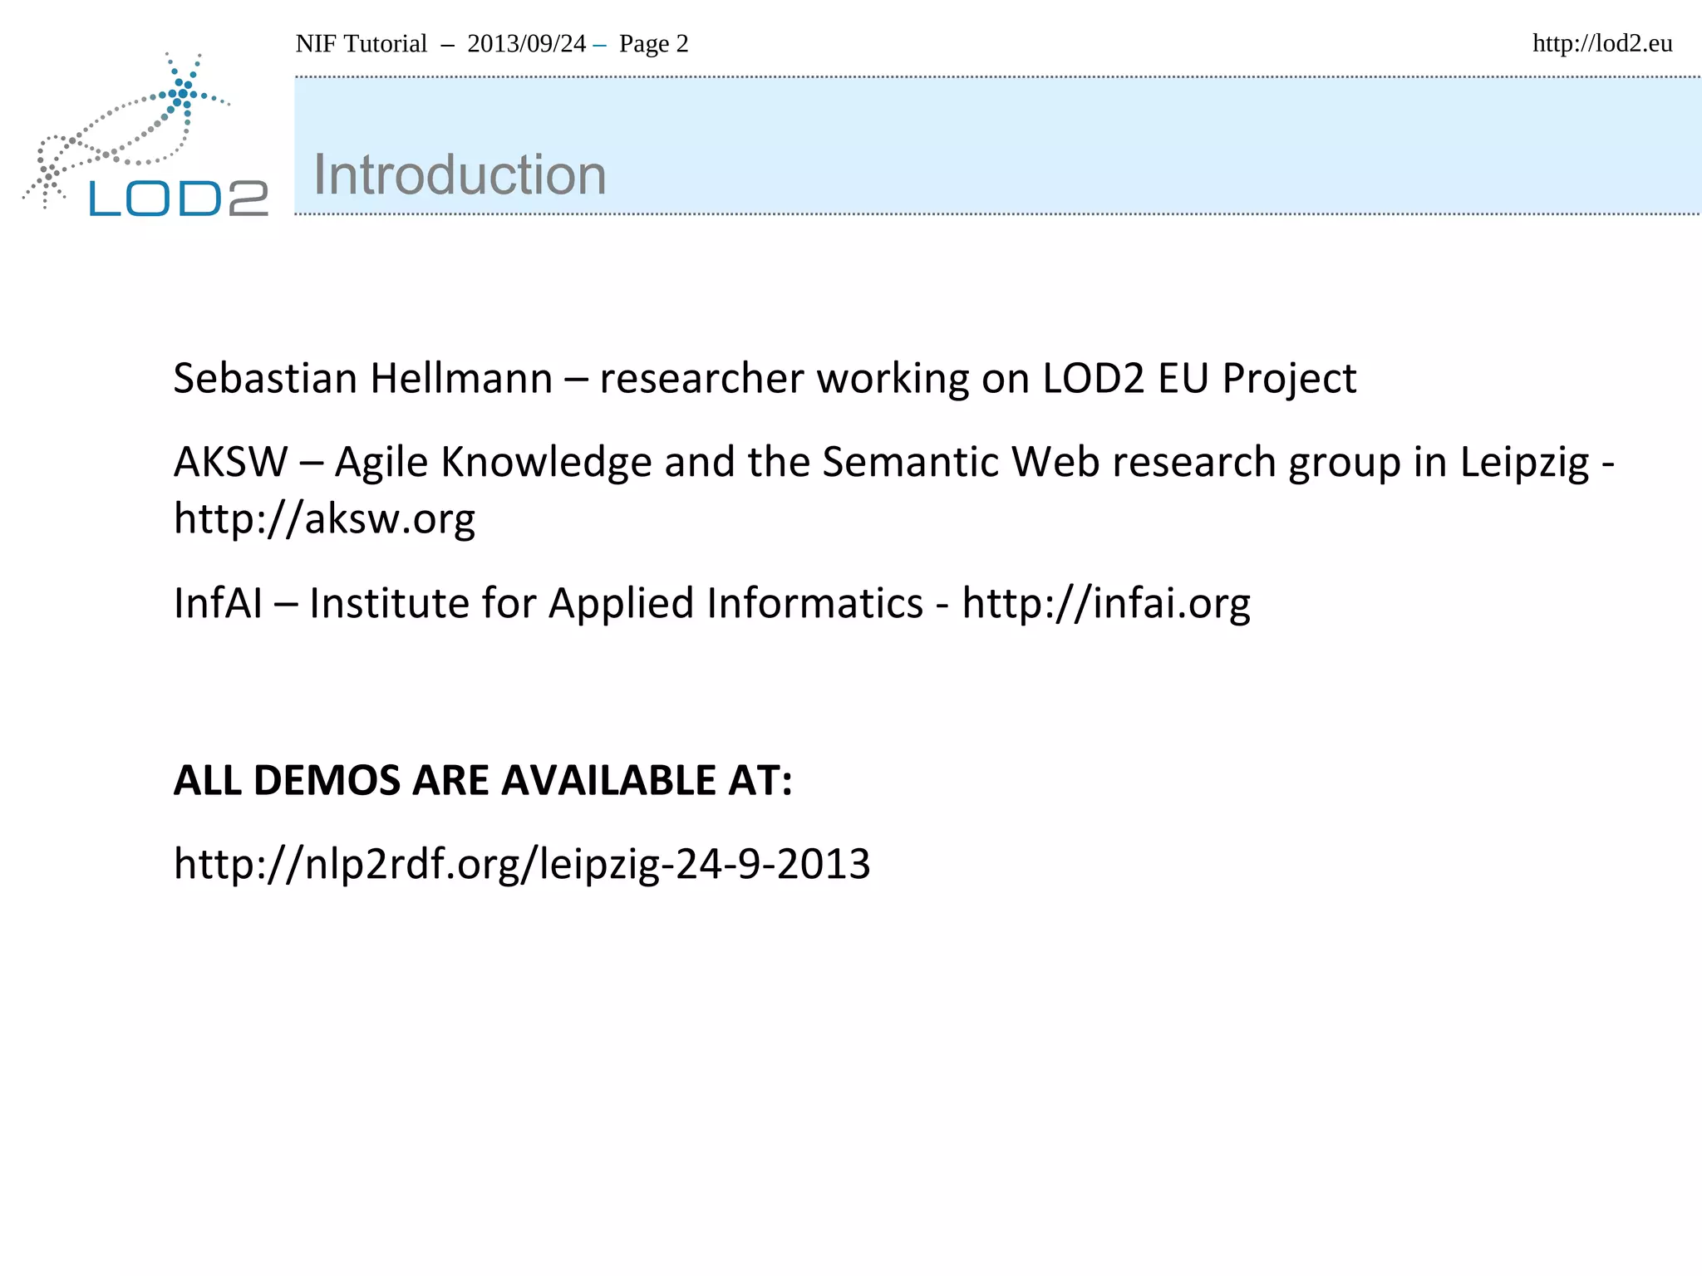This screenshot has height=1276, width=1702.
Task: Open the http://infai.org link
Action: pos(1105,603)
